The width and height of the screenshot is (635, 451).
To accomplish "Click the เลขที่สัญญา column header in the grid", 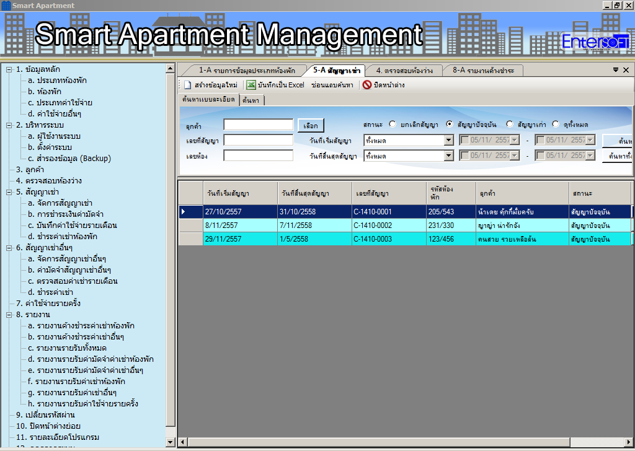I will pos(389,193).
